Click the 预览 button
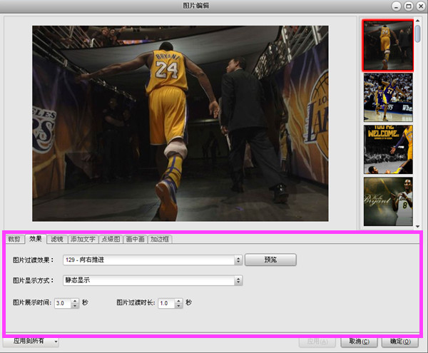Screen dimensions: 428x353 click(270, 260)
